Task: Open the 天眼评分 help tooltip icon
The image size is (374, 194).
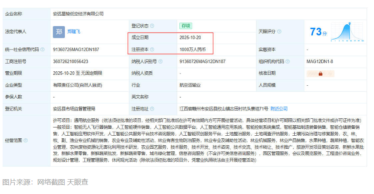Action: point(280,32)
